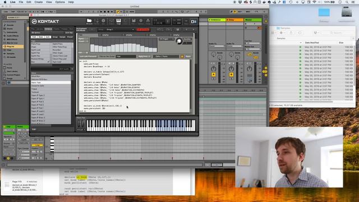Select Samples category in Live browser
The width and height of the screenshot is (359, 202).
pyautogui.click(x=10, y=54)
